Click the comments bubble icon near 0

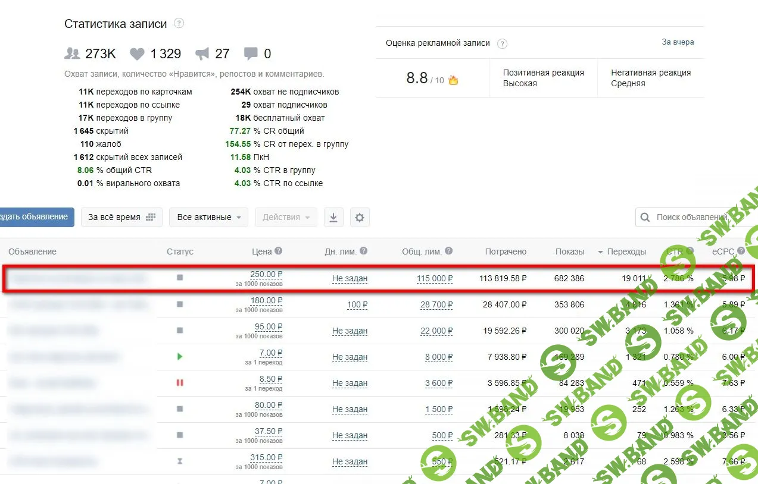coord(251,54)
